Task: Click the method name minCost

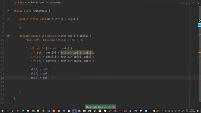Action: click(52, 36)
